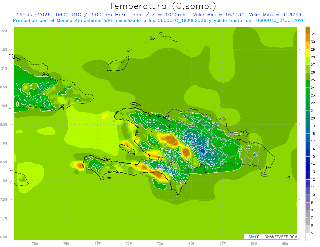This screenshot has height=247, width=320.
Task: Click the color band between 30 and 31
Action: [307, 38]
